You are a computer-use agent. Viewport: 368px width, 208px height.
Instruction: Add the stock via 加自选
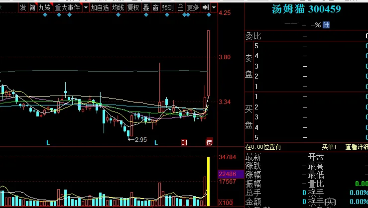click(x=100, y=7)
